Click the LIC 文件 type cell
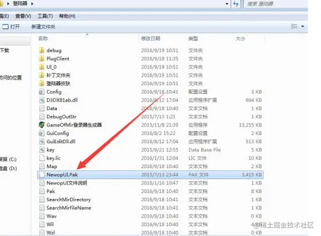This screenshot has height=236, width=321. point(198,158)
